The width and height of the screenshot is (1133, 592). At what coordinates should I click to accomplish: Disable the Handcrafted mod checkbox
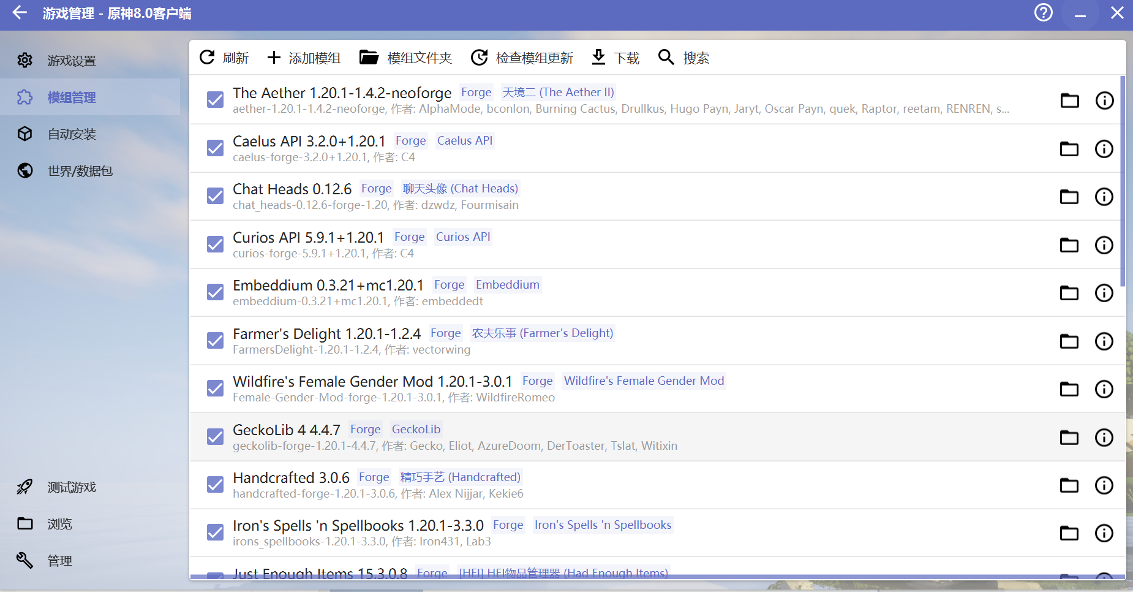[x=215, y=485]
